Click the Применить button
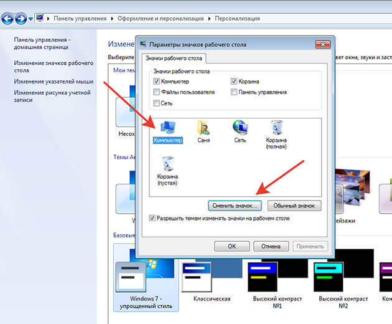The width and height of the screenshot is (392, 324). pyautogui.click(x=310, y=246)
